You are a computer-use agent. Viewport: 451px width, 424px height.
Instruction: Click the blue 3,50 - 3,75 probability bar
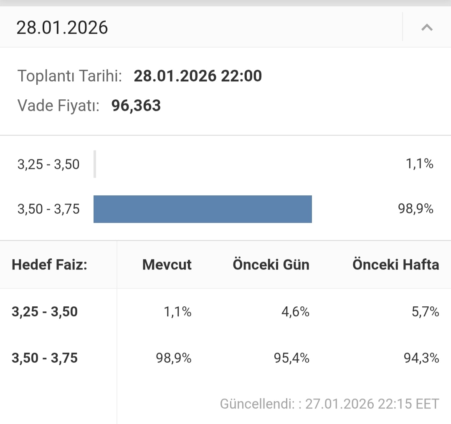click(203, 209)
